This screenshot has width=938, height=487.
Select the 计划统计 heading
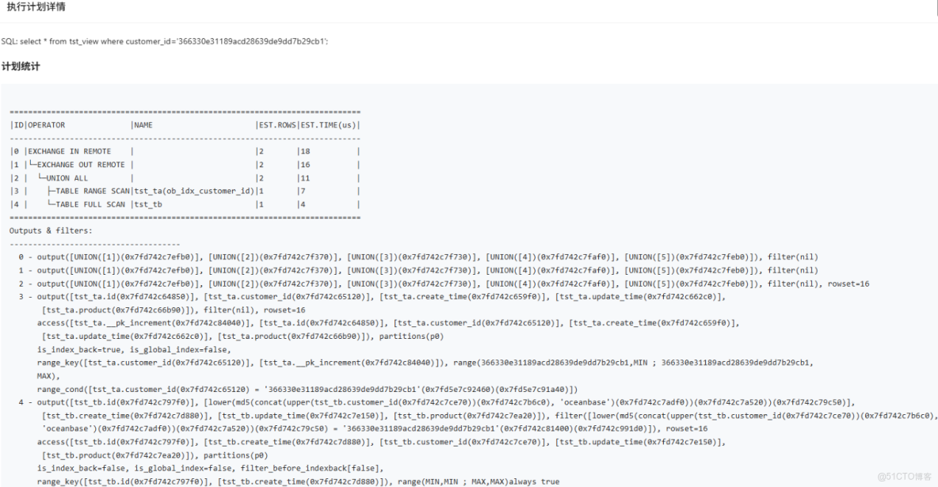click(x=21, y=67)
